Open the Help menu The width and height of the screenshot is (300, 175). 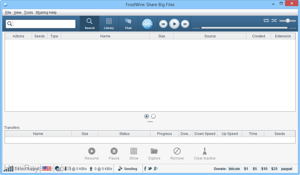(x=52, y=13)
